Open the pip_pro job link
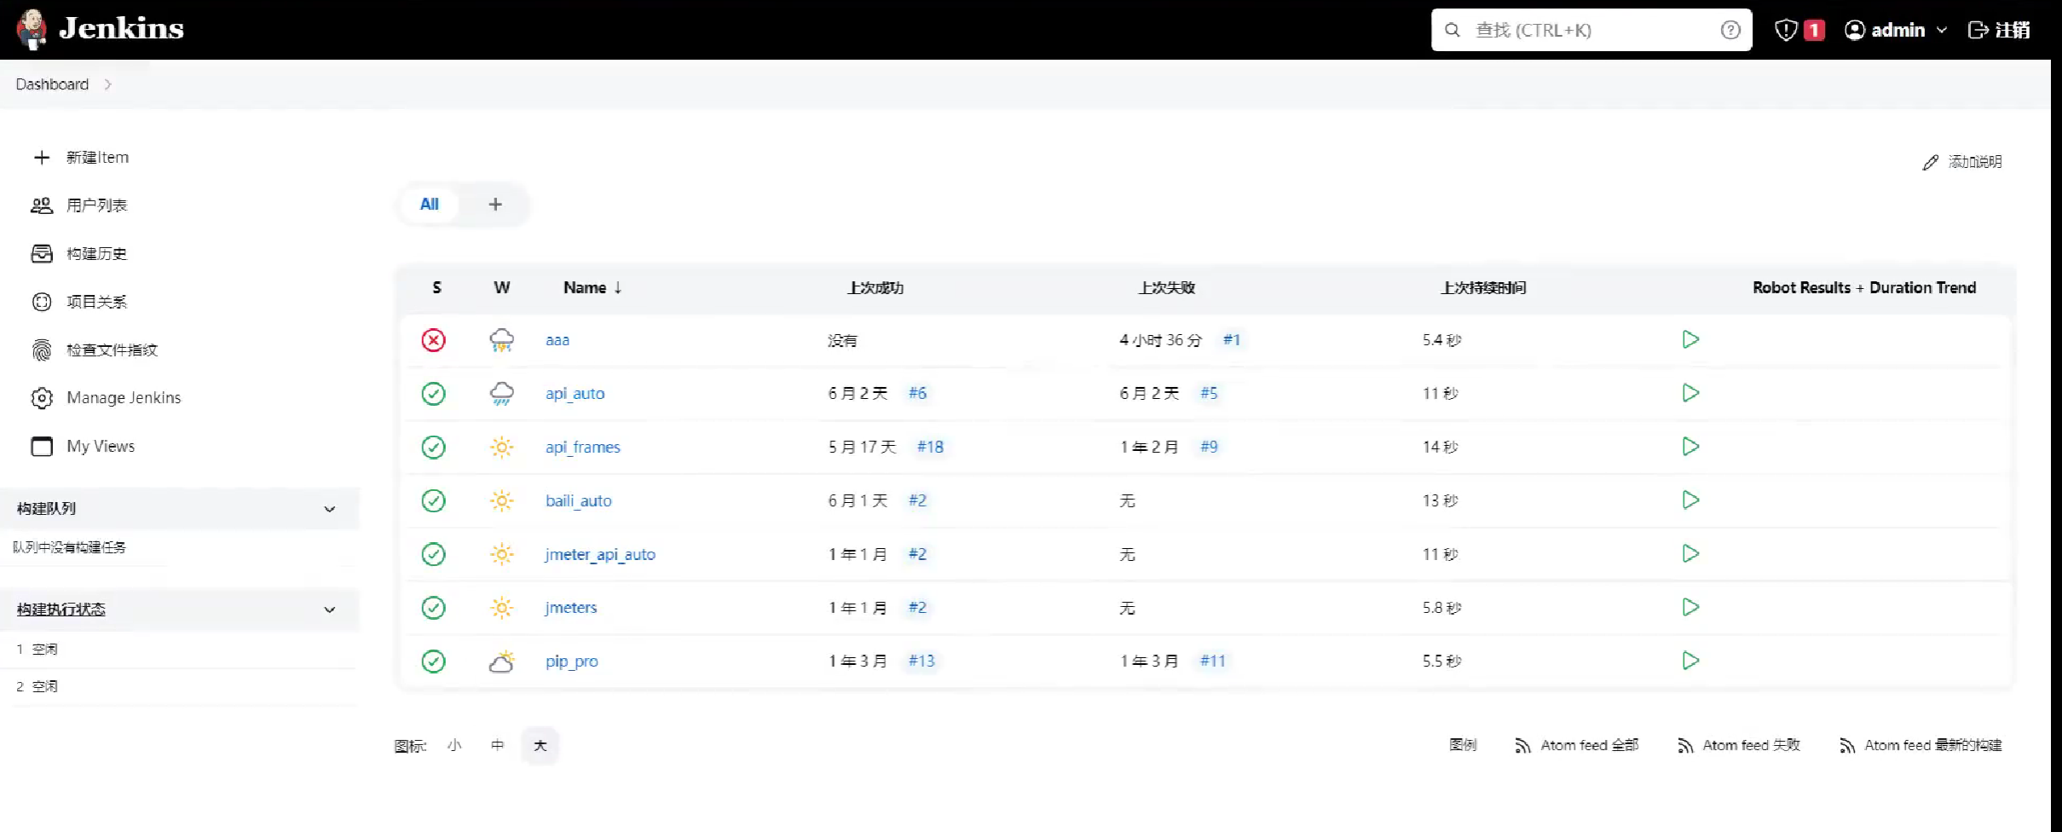 (572, 662)
